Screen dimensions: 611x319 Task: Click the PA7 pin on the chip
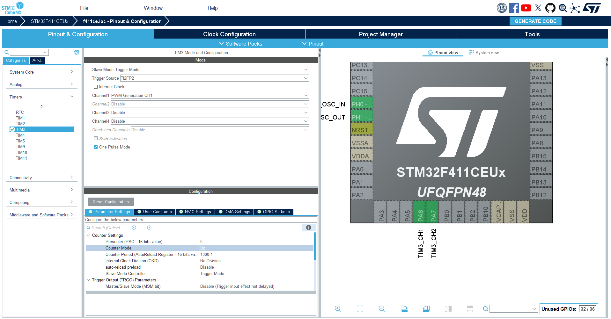(x=433, y=212)
